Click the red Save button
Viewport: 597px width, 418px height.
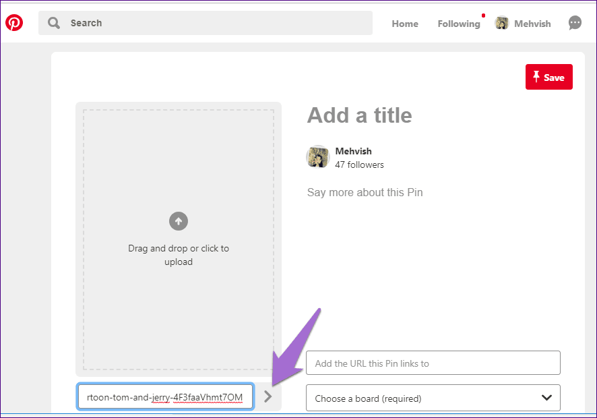click(549, 77)
